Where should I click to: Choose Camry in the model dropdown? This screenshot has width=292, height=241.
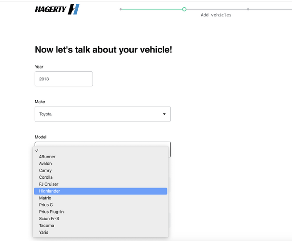pos(100,170)
